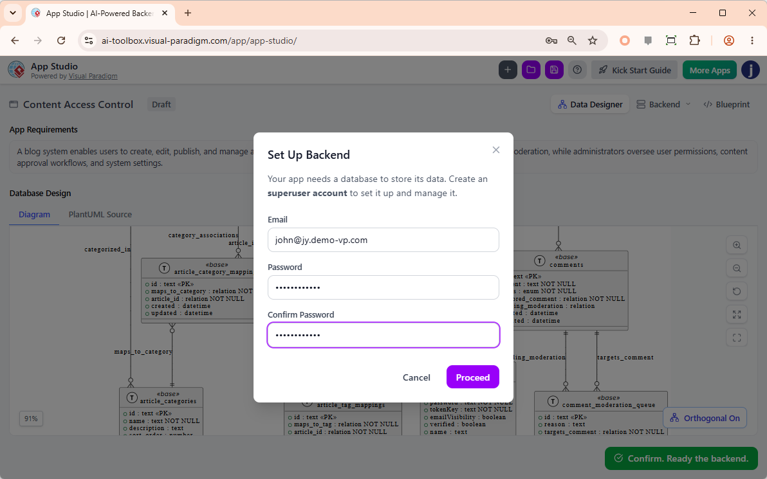
Task: Open the More Apps menu
Action: point(709,70)
